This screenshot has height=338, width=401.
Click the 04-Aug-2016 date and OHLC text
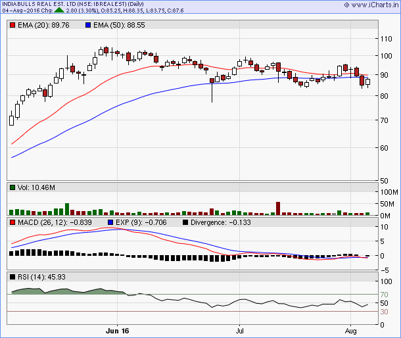(93, 11)
